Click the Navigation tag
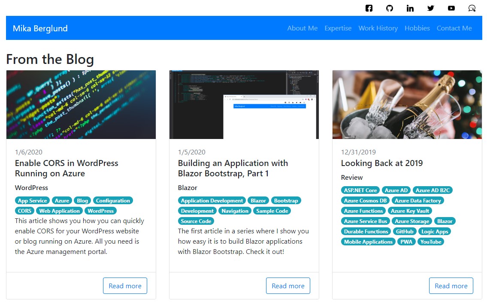Image resolution: width=487 pixels, height=305 pixels. [x=235, y=211]
